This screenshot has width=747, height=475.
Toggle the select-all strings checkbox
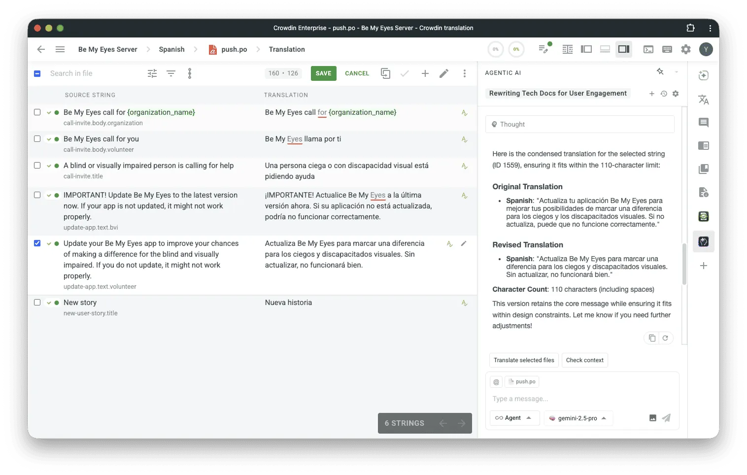[37, 73]
